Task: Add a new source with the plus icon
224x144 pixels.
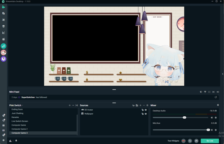Action: (x=140, y=105)
